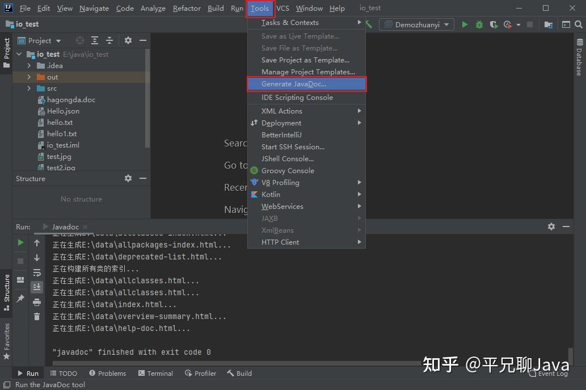Open XML Actions submenu
The height and width of the screenshot is (390, 586).
(306, 111)
